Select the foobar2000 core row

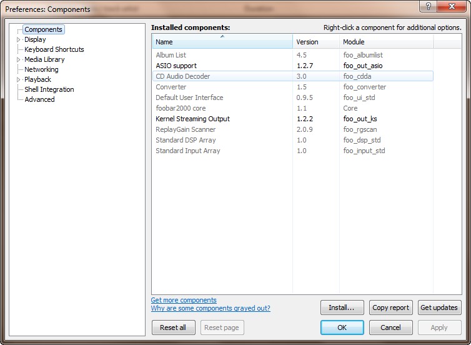coord(293,108)
